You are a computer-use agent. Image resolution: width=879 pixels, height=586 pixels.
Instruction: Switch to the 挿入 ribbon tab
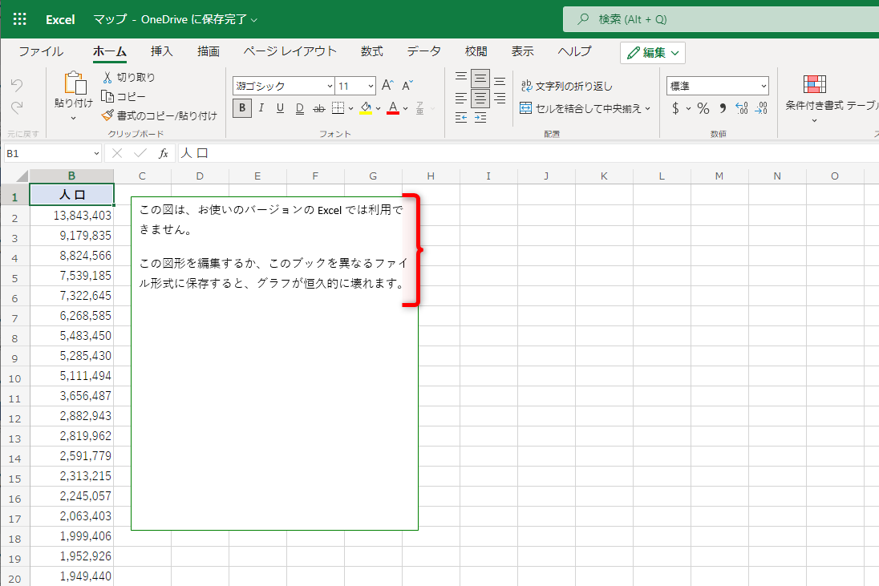click(x=162, y=51)
